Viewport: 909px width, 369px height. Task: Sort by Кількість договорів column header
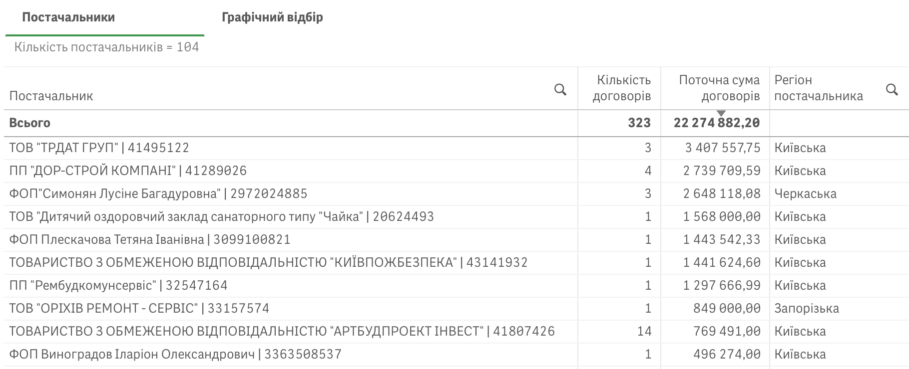(x=621, y=88)
